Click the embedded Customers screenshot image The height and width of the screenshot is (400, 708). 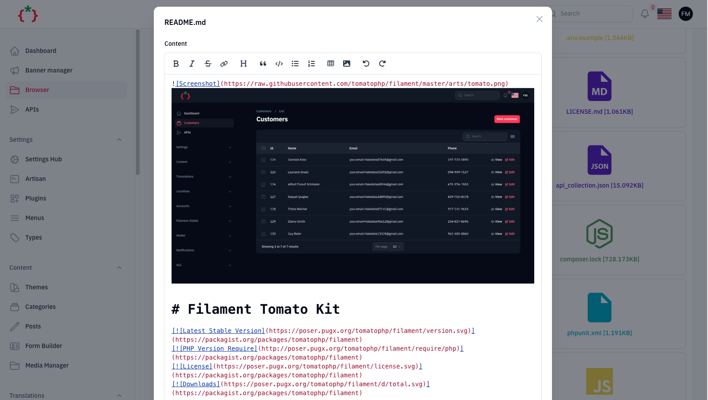point(353,186)
